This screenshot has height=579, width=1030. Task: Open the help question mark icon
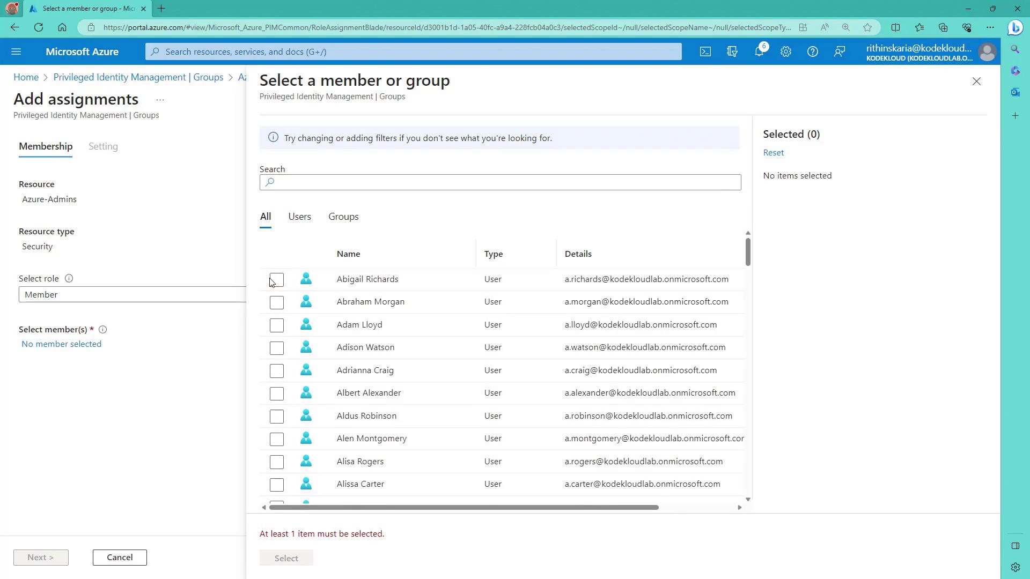pyautogui.click(x=812, y=51)
